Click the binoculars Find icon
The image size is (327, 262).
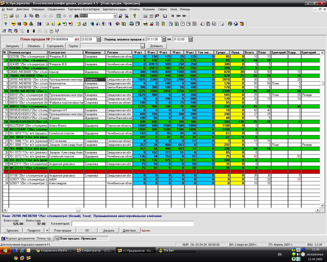(x=76, y=16)
